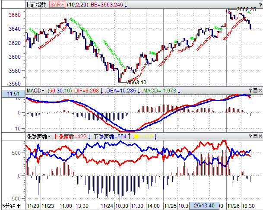The width and height of the screenshot is (263, 210).
Task: Maximize the MACD panel
Action: coord(255,90)
